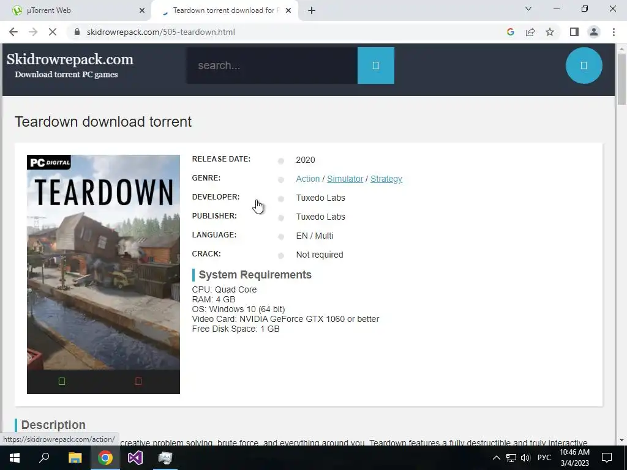Screen dimensions: 627x470
Task: Select the release date value 2020
Action: click(305, 160)
